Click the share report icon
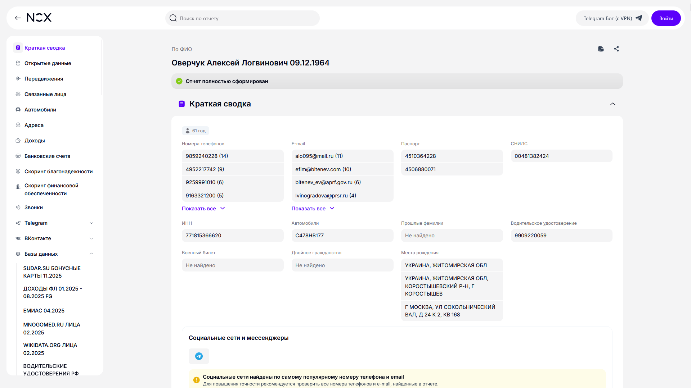Image resolution: width=691 pixels, height=388 pixels. coord(616,49)
